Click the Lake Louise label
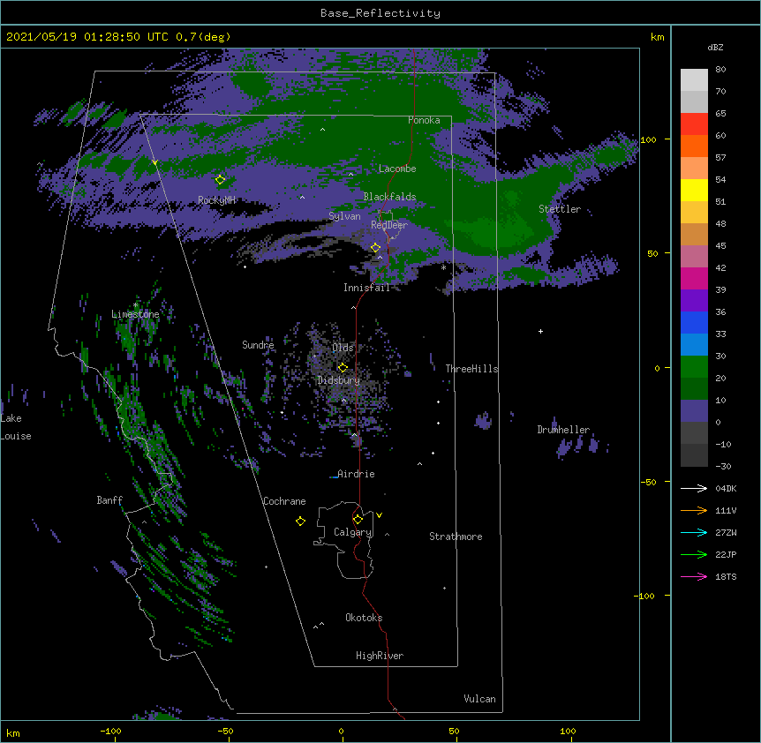 click(16, 427)
